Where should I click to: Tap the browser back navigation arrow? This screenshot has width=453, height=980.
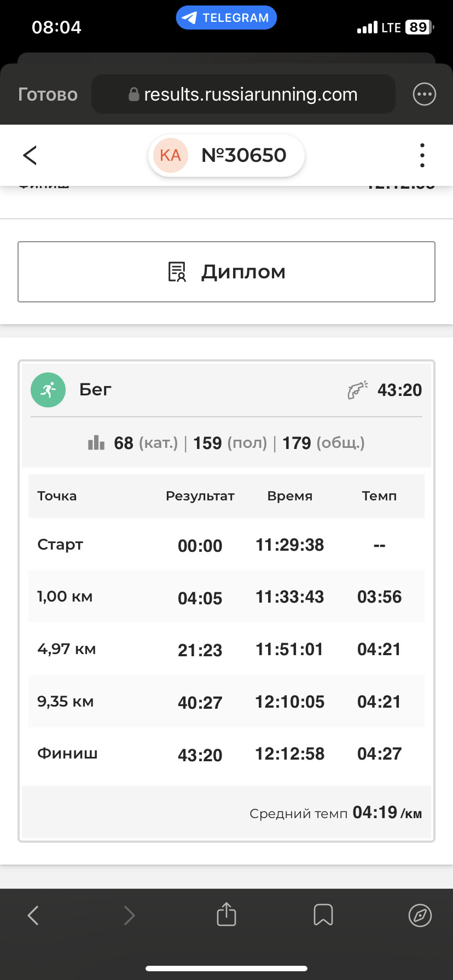pyautogui.click(x=33, y=915)
